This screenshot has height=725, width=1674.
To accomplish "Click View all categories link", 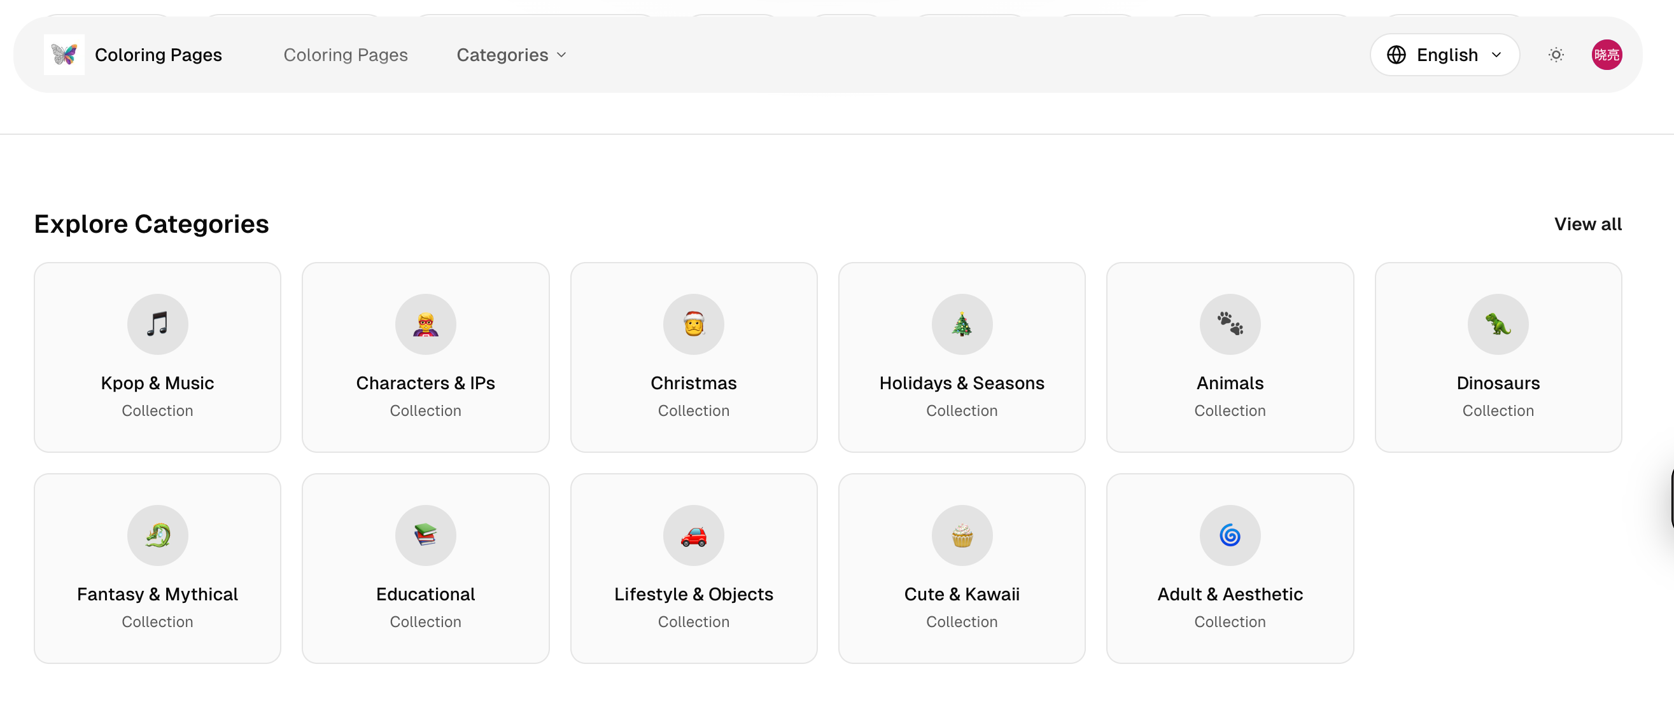I will (1587, 224).
